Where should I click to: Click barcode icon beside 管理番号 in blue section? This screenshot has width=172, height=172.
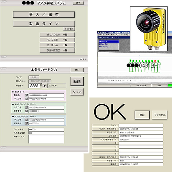[x=26, y=123]
